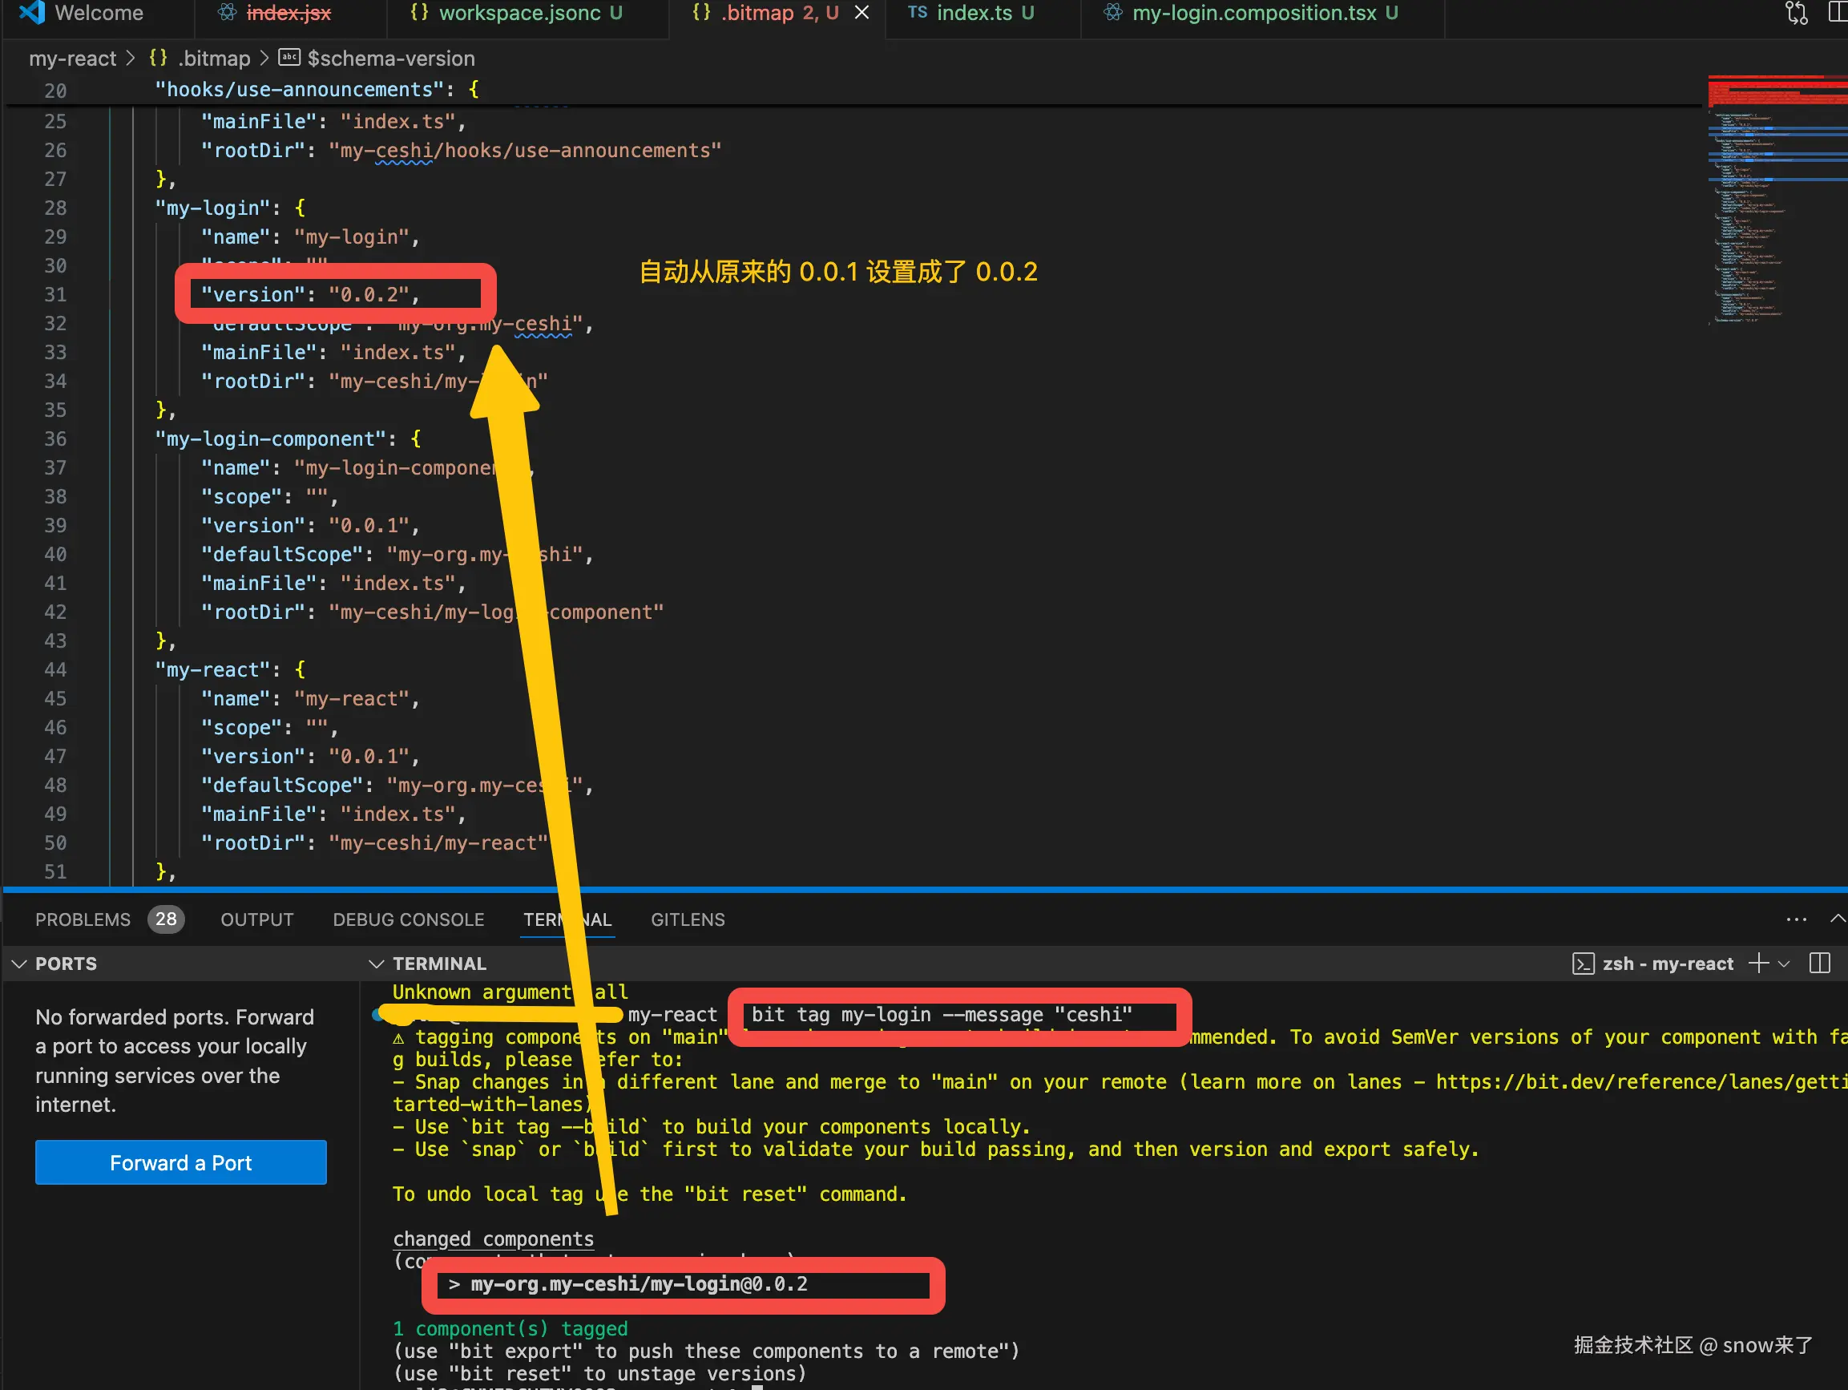
Task: Click the $schema-version breadcrumb symbol icon
Action: click(289, 58)
